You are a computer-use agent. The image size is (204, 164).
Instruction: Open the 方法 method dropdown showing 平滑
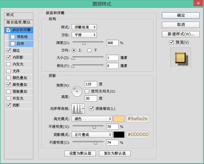click(x=84, y=35)
